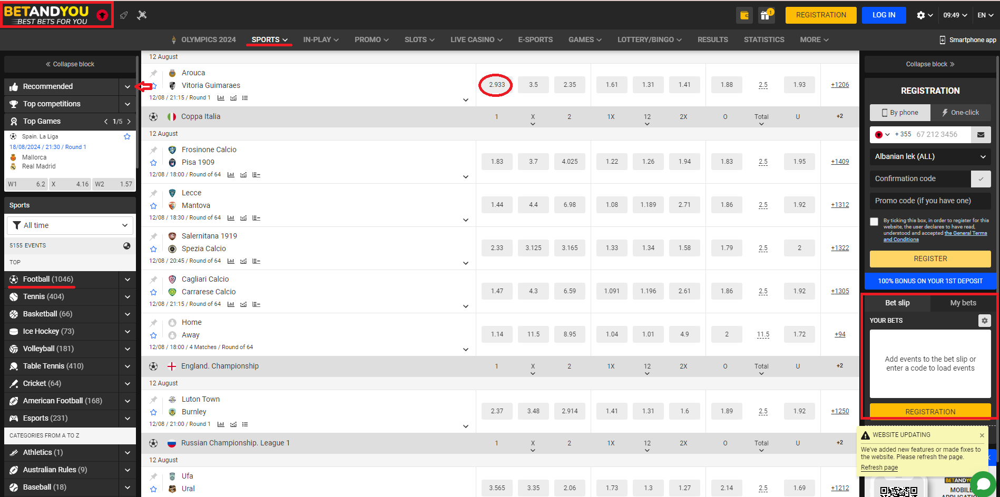The height and width of the screenshot is (497, 1000).
Task: Go to the RESULTS page
Action: click(712, 40)
